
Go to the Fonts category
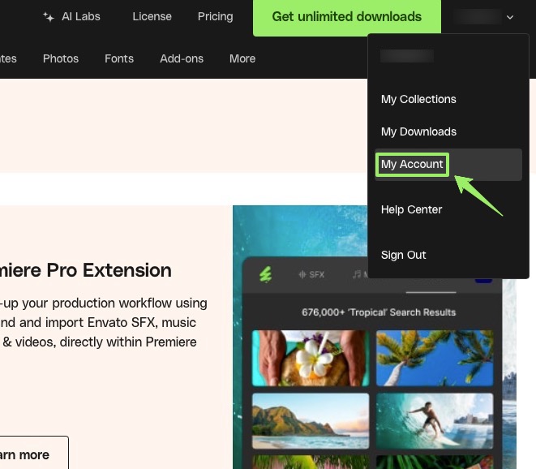pos(119,58)
